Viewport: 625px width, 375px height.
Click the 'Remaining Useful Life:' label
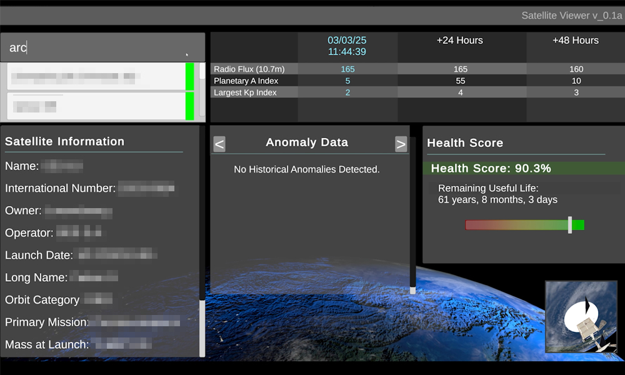(x=488, y=188)
